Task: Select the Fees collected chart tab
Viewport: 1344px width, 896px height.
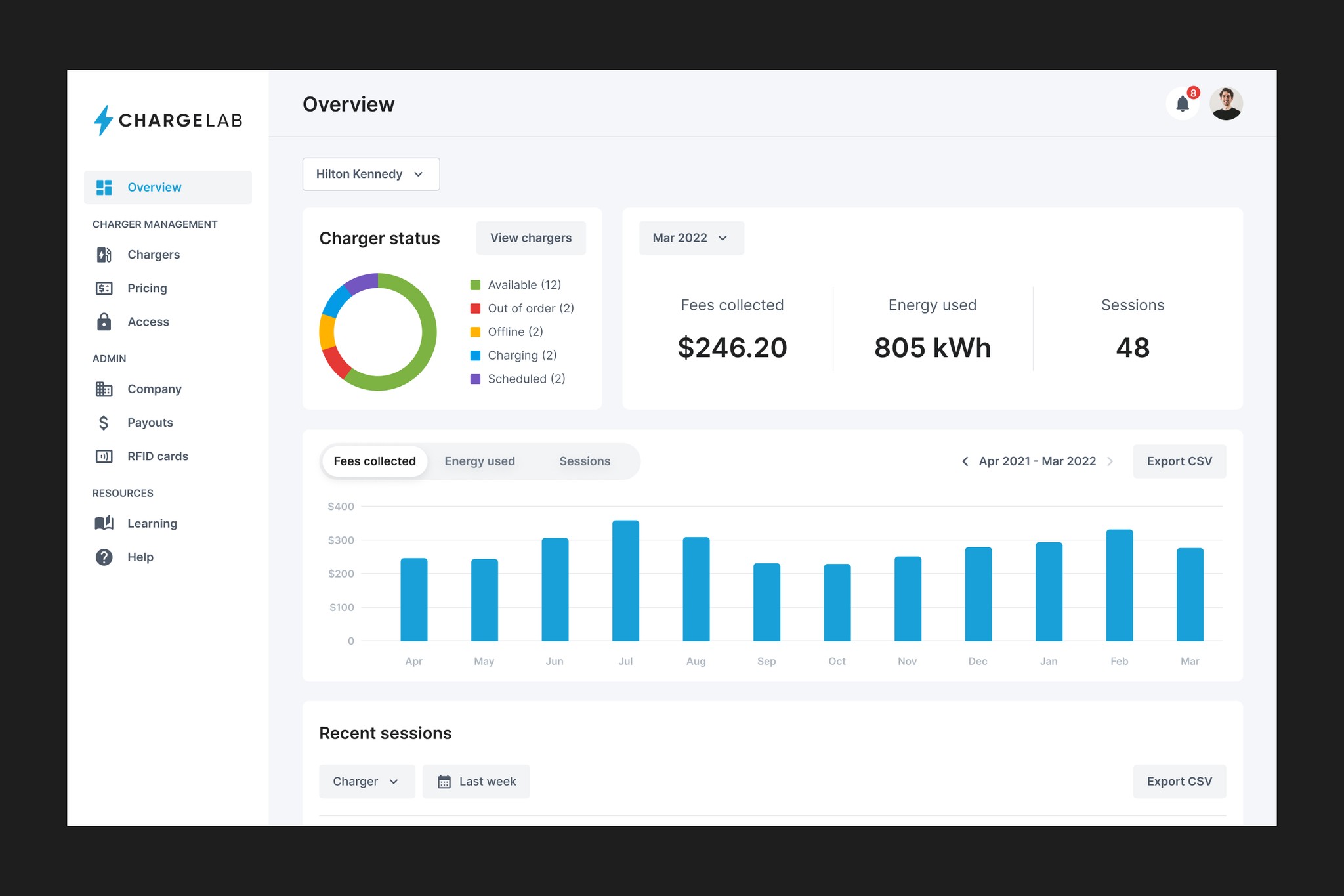Action: click(x=375, y=461)
